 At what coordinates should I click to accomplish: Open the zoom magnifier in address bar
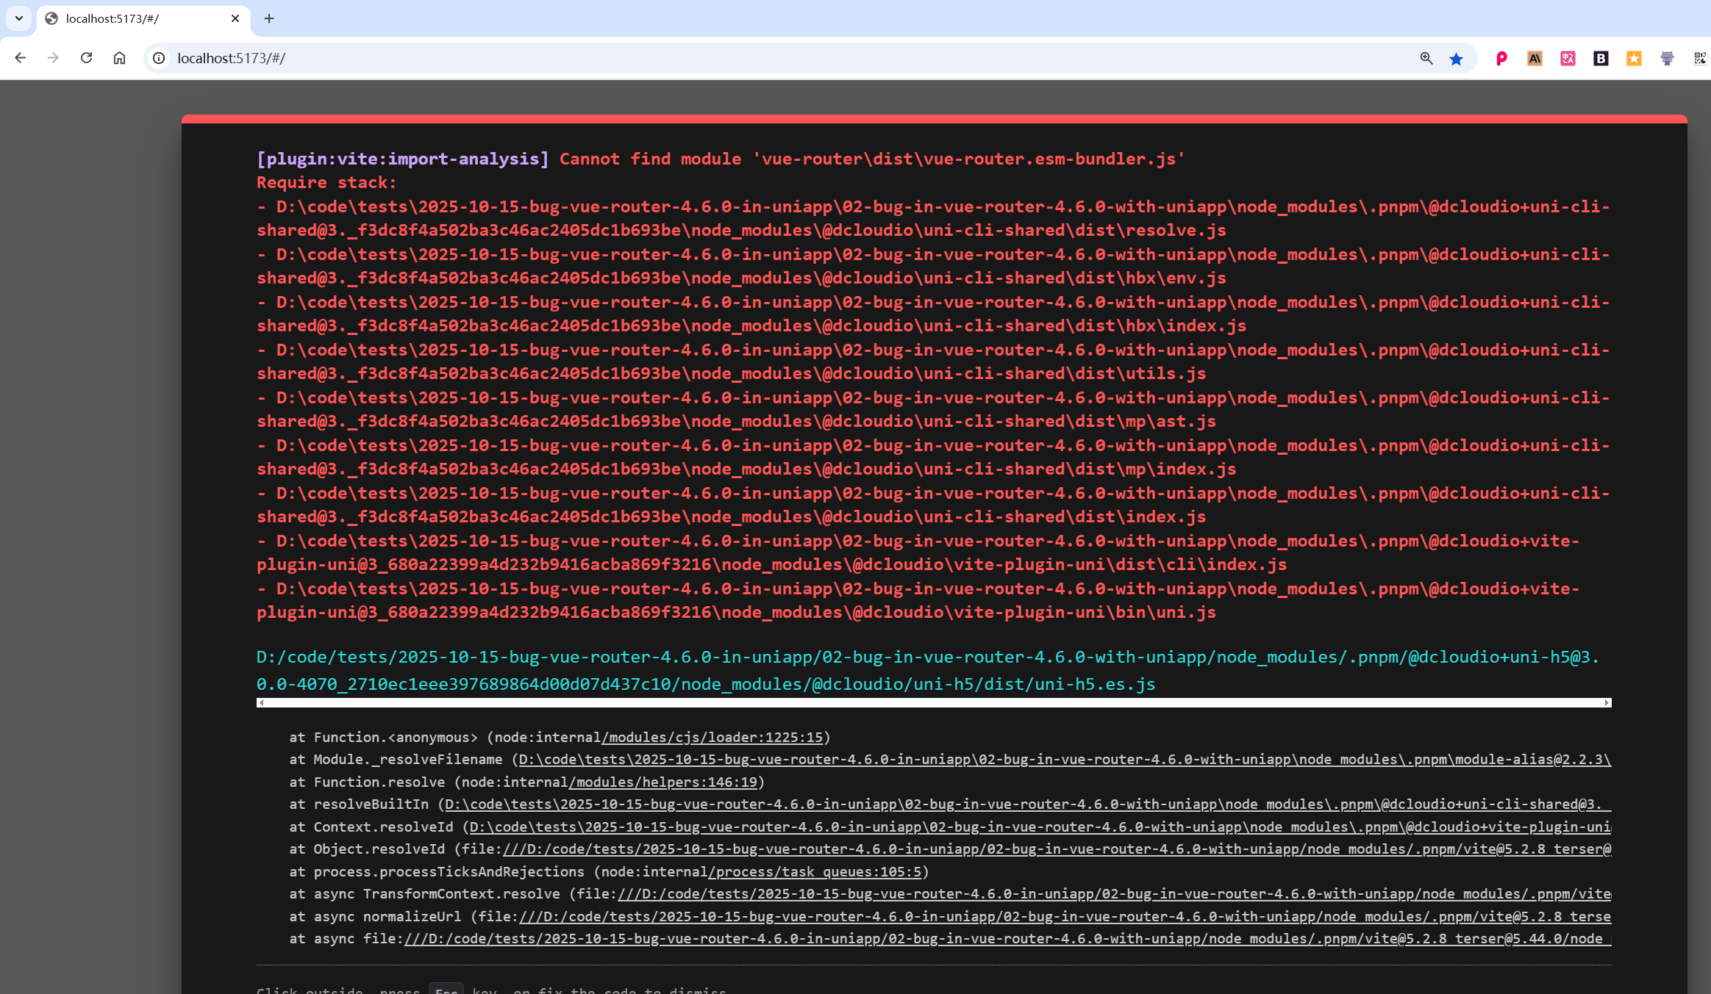1426,58
